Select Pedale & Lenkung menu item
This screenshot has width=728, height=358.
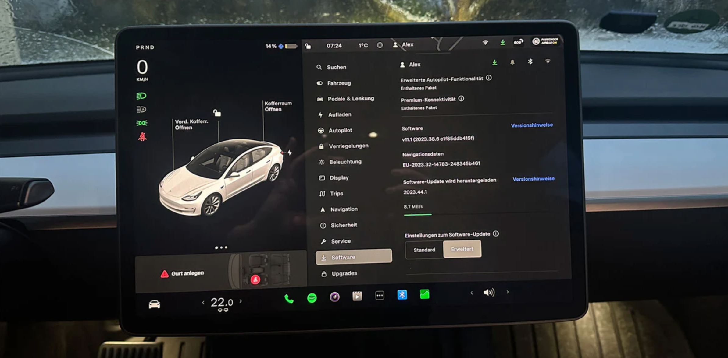click(345, 99)
